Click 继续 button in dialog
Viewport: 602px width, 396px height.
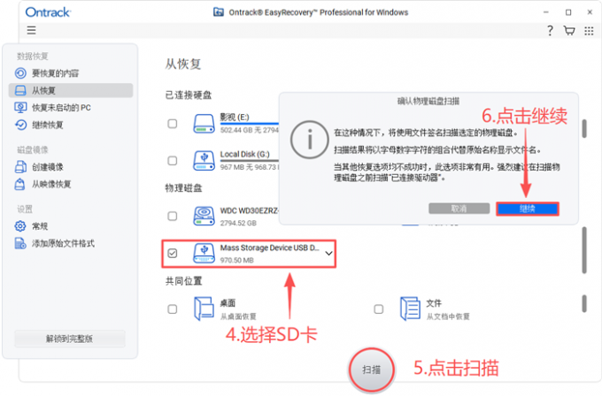coord(527,209)
